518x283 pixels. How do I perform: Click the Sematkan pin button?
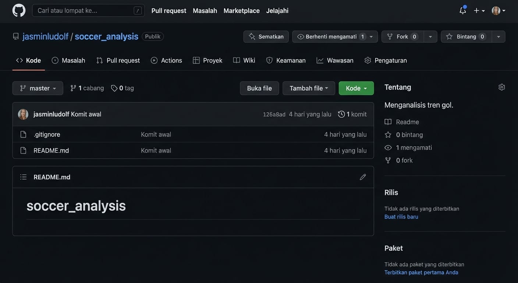pos(266,36)
